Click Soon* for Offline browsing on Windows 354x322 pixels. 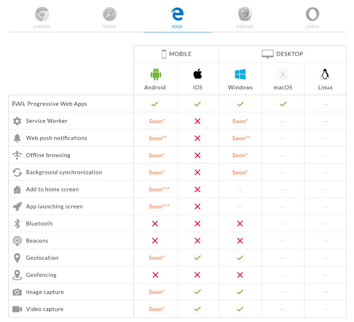[240, 155]
